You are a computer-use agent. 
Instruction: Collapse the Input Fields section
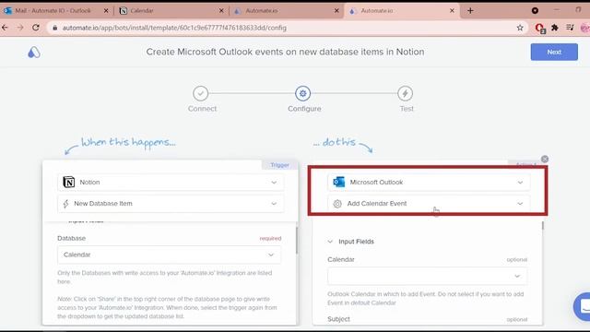330,242
